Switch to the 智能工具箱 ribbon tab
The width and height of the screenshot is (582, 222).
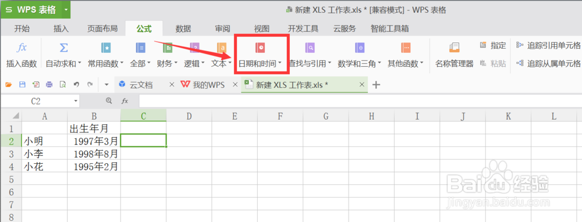390,28
